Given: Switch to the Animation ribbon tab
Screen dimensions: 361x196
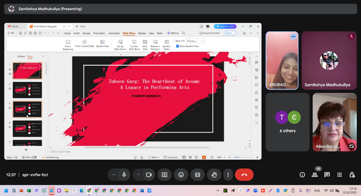Looking at the screenshot, I should pos(114,33).
